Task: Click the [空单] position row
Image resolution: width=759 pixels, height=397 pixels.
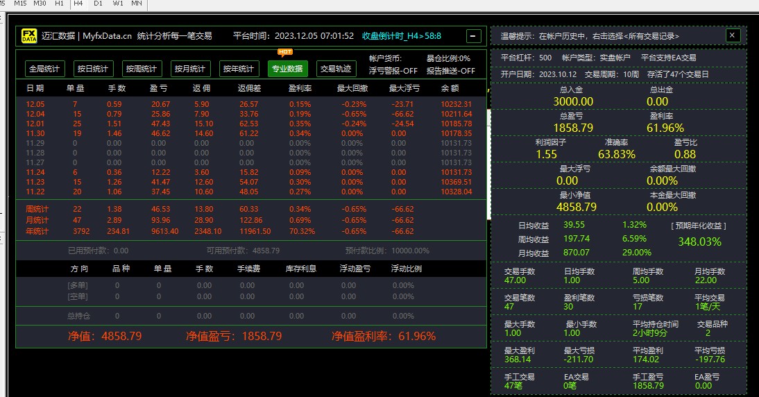Action: (x=249, y=296)
